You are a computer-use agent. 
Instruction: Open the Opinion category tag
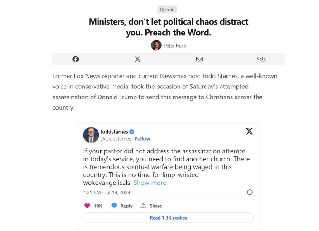pyautogui.click(x=167, y=10)
